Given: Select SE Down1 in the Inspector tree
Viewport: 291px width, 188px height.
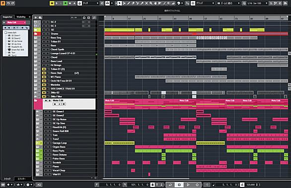Looking at the screenshot, I should pyautogui.click(x=16, y=35).
